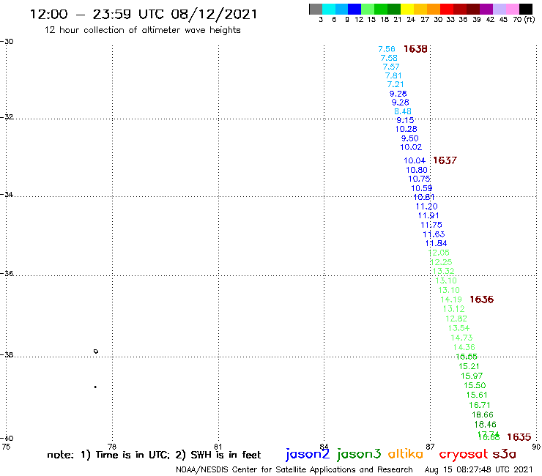This screenshot has width=542, height=476.
Task: Select the lavender legend swatch
Action: tap(499, 9)
